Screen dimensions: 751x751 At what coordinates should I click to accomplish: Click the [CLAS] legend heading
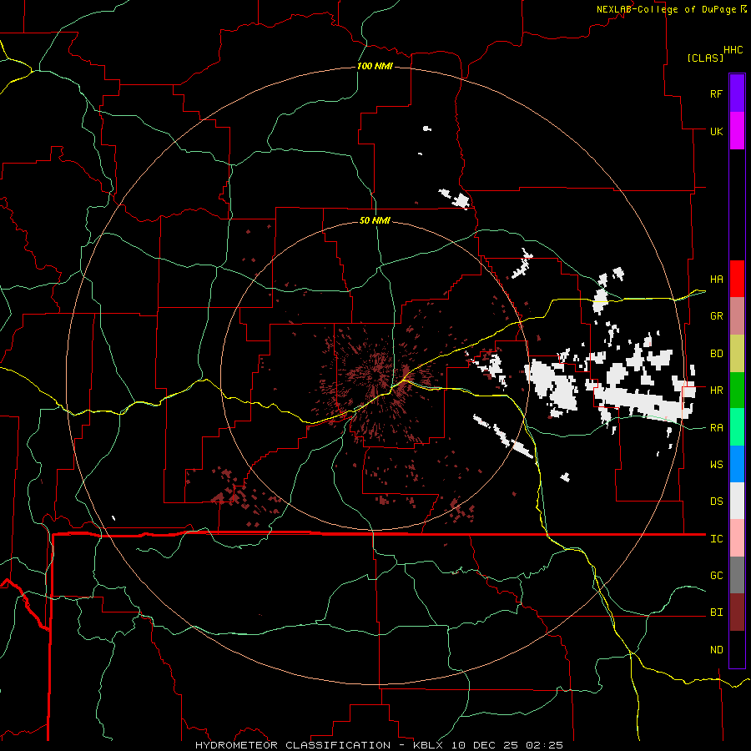click(705, 58)
